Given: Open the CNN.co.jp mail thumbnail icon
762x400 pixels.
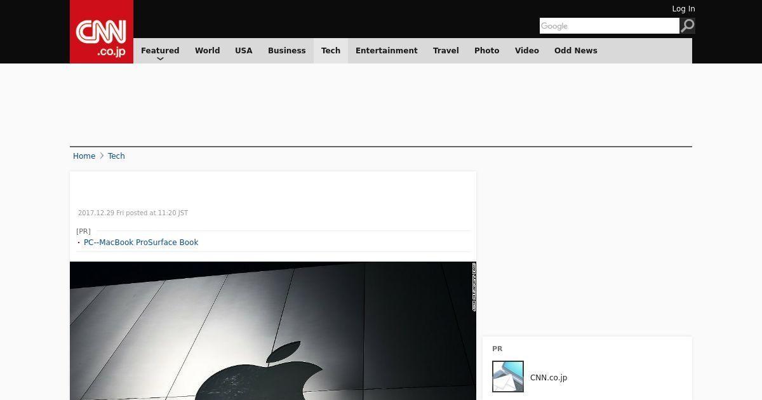Looking at the screenshot, I should tap(508, 377).
